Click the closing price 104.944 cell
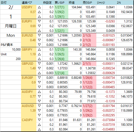This screenshot has height=132, width=134. [75, 7]
